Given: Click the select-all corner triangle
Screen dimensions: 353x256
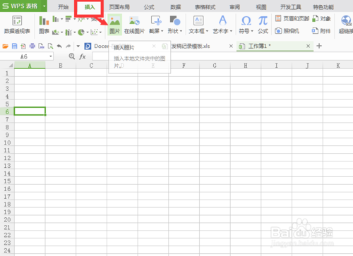Looking at the screenshot, I should pyautogui.click(x=11, y=66).
